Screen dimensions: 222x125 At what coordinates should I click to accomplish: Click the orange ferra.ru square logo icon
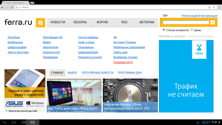click(x=41, y=22)
